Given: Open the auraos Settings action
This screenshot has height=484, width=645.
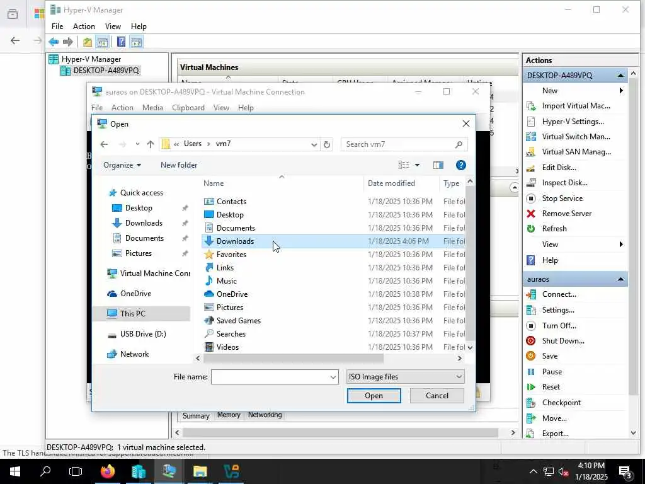Looking at the screenshot, I should pos(558,310).
